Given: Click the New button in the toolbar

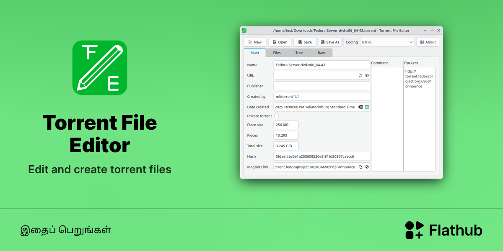Looking at the screenshot, I should [x=255, y=42].
